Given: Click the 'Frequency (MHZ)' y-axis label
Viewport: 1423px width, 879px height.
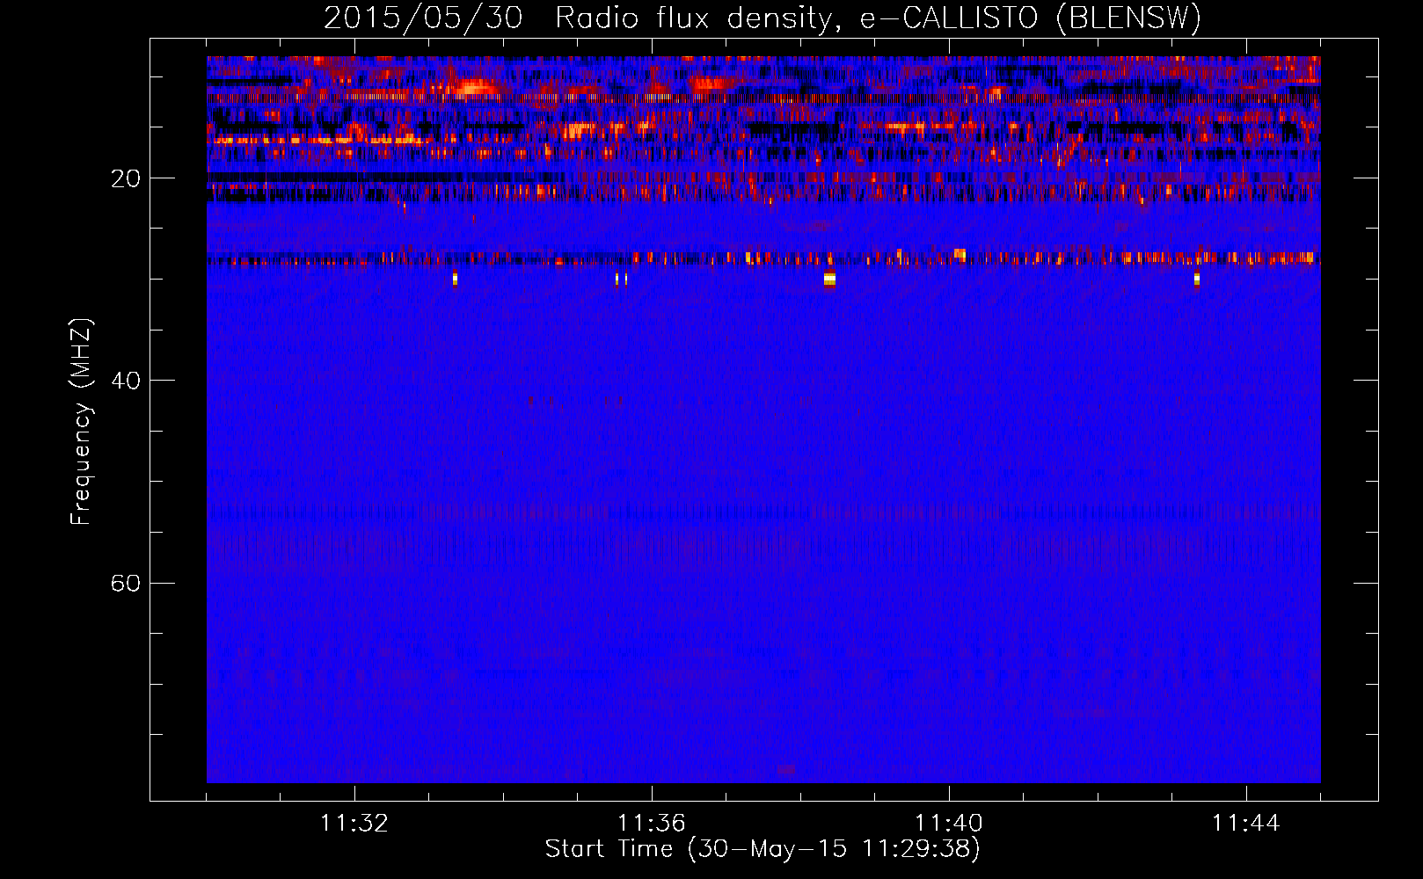Looking at the screenshot, I should pos(81,422).
